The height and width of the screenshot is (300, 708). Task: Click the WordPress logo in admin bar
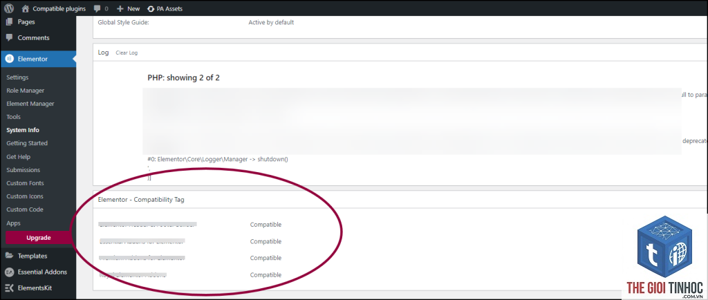pyautogui.click(x=9, y=8)
